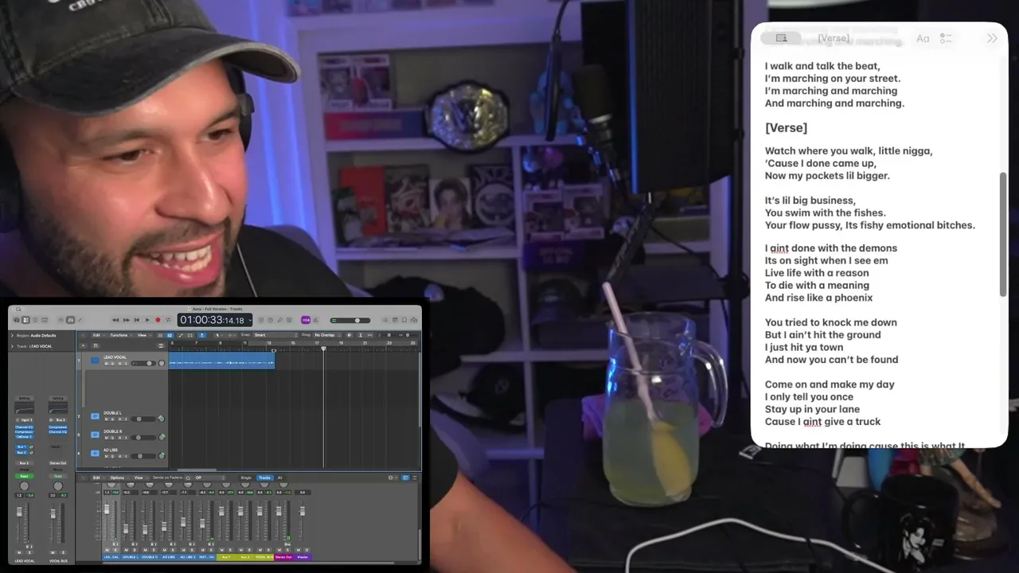The width and height of the screenshot is (1019, 573).
Task: Record-enable the LEAD VOCAL track
Action: (119, 364)
